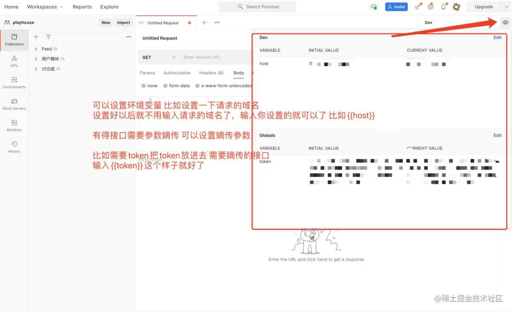512x312 pixels.
Task: Open the APIs sidebar panel
Action: tap(14, 61)
